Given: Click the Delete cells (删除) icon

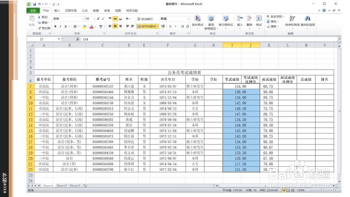Looking at the screenshot, I should (249, 19).
